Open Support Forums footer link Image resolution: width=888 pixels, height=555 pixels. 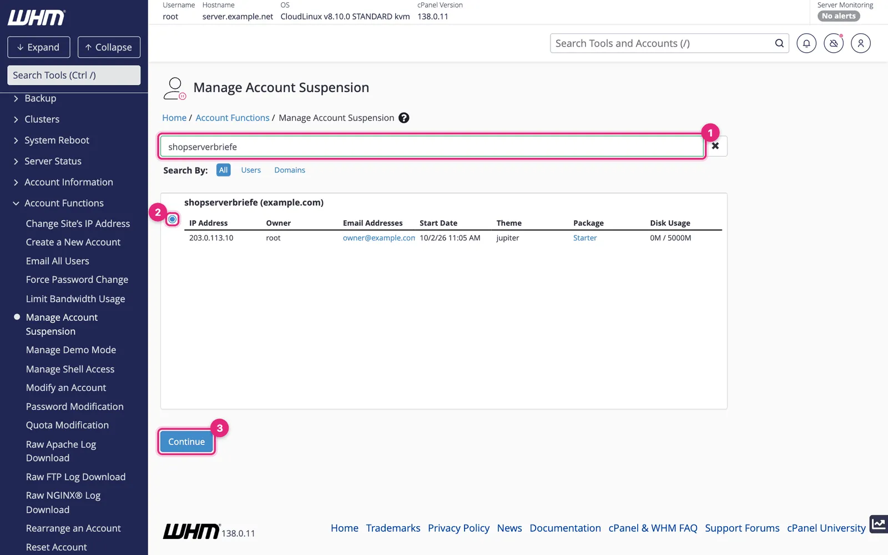point(742,528)
